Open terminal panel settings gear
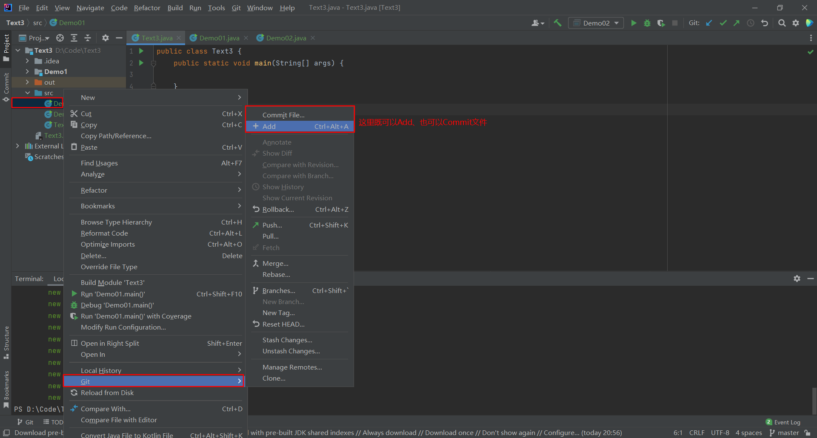This screenshot has height=438, width=817. (x=797, y=279)
